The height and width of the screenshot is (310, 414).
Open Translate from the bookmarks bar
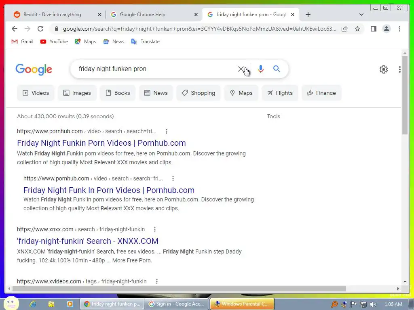[146, 42]
